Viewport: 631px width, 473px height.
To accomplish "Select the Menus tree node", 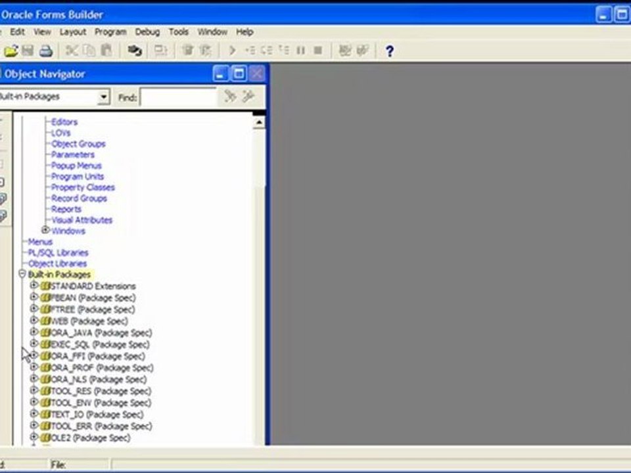I will (40, 241).
